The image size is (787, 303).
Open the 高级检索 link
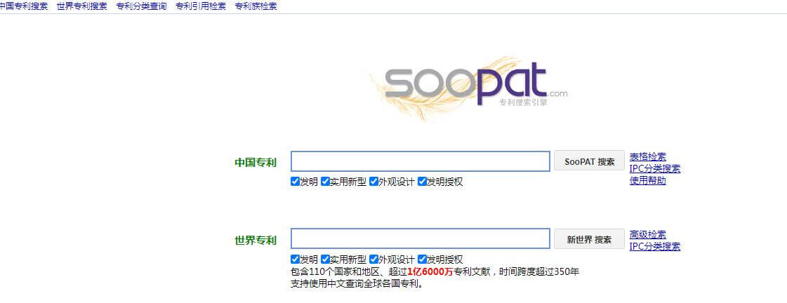(647, 235)
